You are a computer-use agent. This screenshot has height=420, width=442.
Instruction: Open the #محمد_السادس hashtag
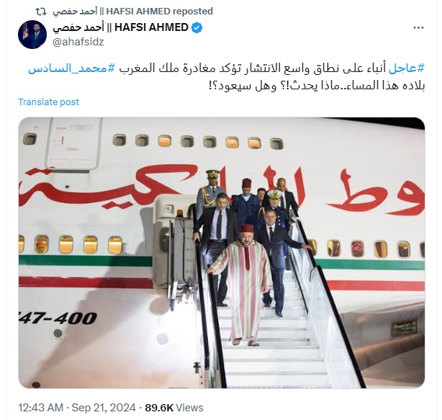(x=72, y=68)
